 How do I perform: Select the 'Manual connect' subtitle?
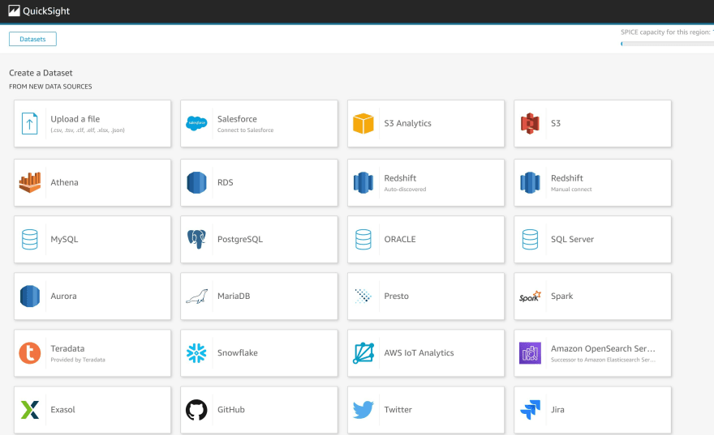pyautogui.click(x=571, y=189)
